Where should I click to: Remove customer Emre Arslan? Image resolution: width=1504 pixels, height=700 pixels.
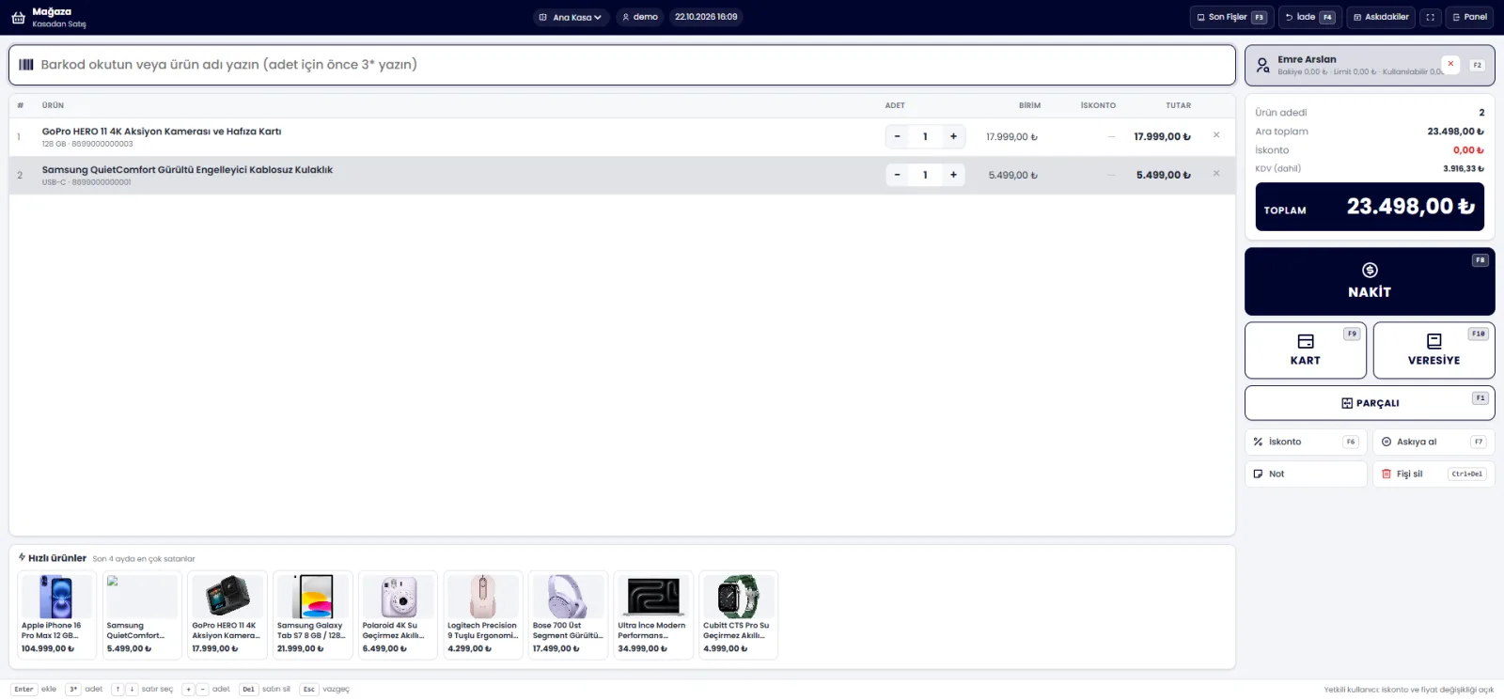tap(1450, 64)
